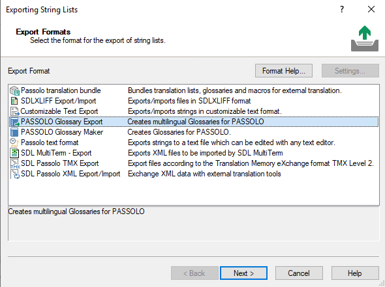Cancel the export wizard
The width and height of the screenshot is (385, 287).
click(299, 273)
